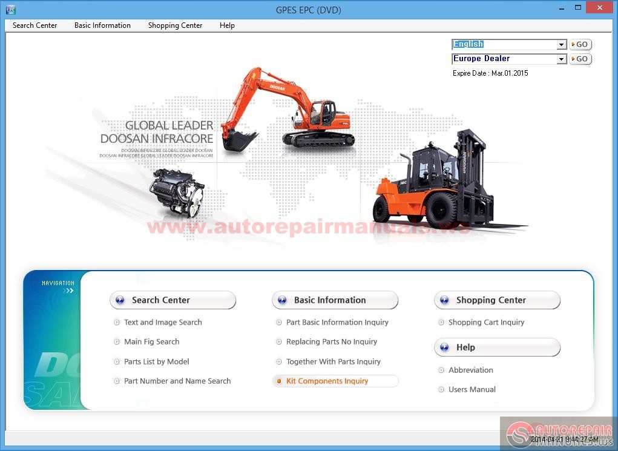Open Replacing Parts No Inquiry
The width and height of the screenshot is (618, 451).
click(332, 342)
